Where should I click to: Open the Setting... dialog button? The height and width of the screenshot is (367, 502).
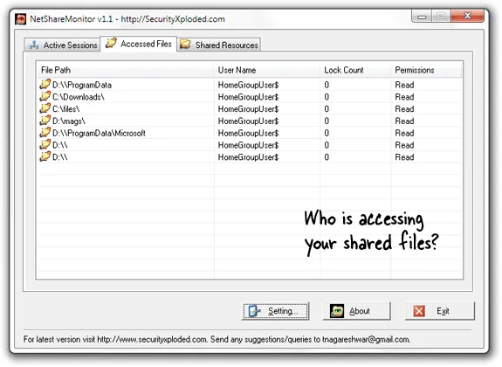coord(275,311)
